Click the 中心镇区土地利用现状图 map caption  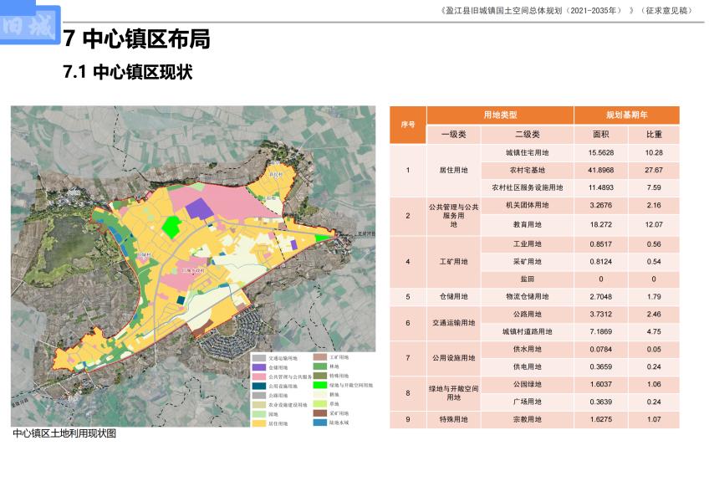pos(64,434)
